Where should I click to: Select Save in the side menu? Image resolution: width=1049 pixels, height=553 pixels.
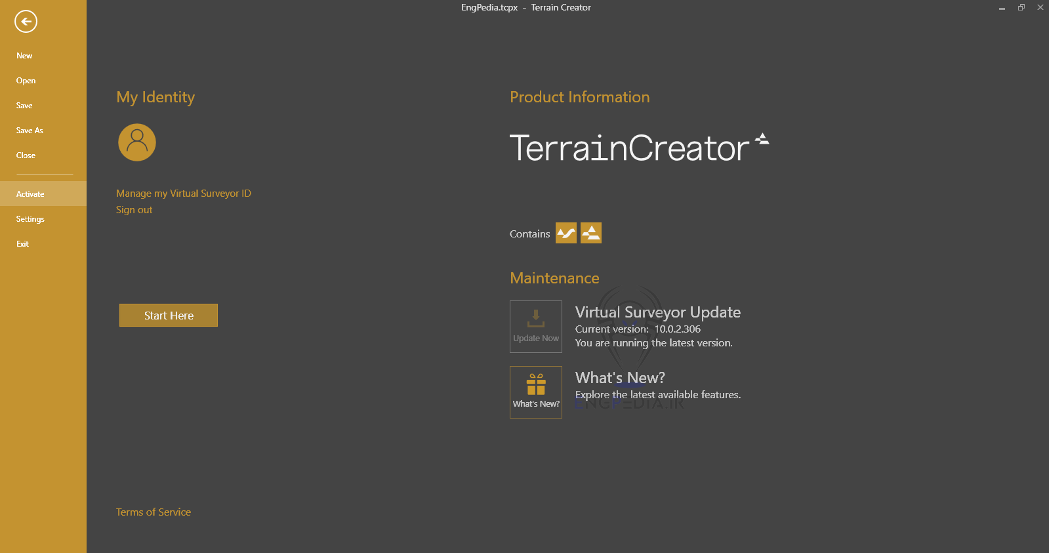pos(43,106)
